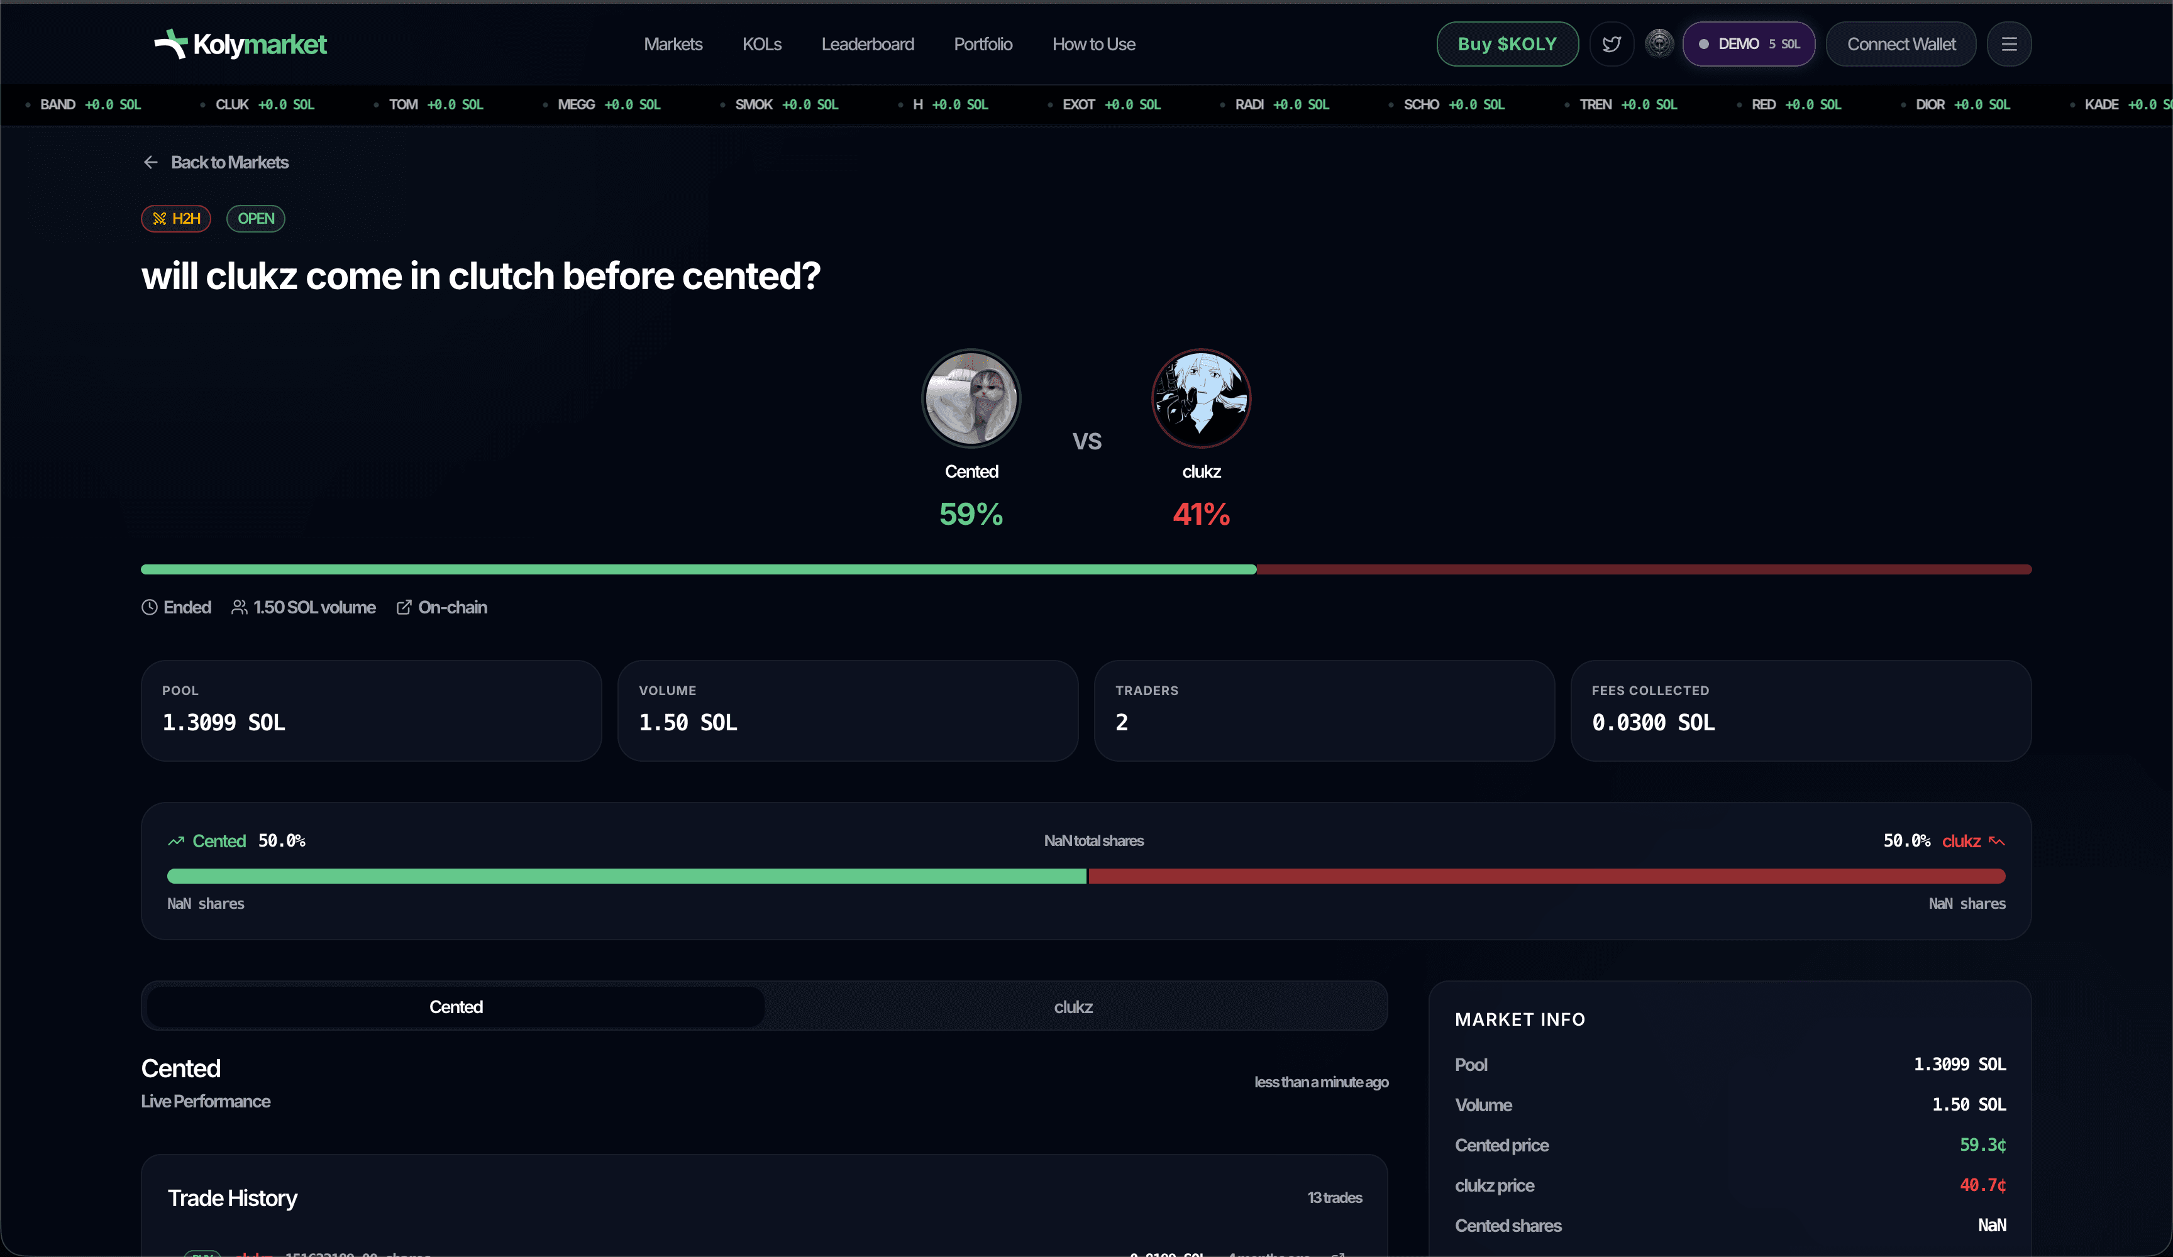Screen dimensions: 2173x1257
Task: Click the Kolymarket logo
Action: [x=240, y=44]
